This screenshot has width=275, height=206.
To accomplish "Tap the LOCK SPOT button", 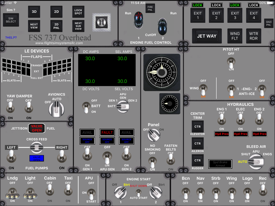I will [x=78, y=12].
